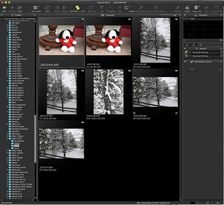The height and width of the screenshot is (205, 224).
Task: Click the Forward arrow in the toolbar
Action: (x=12, y=8)
